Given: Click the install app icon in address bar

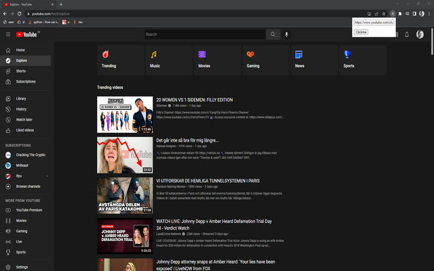Looking at the screenshot, I should pyautogui.click(x=369, y=14).
